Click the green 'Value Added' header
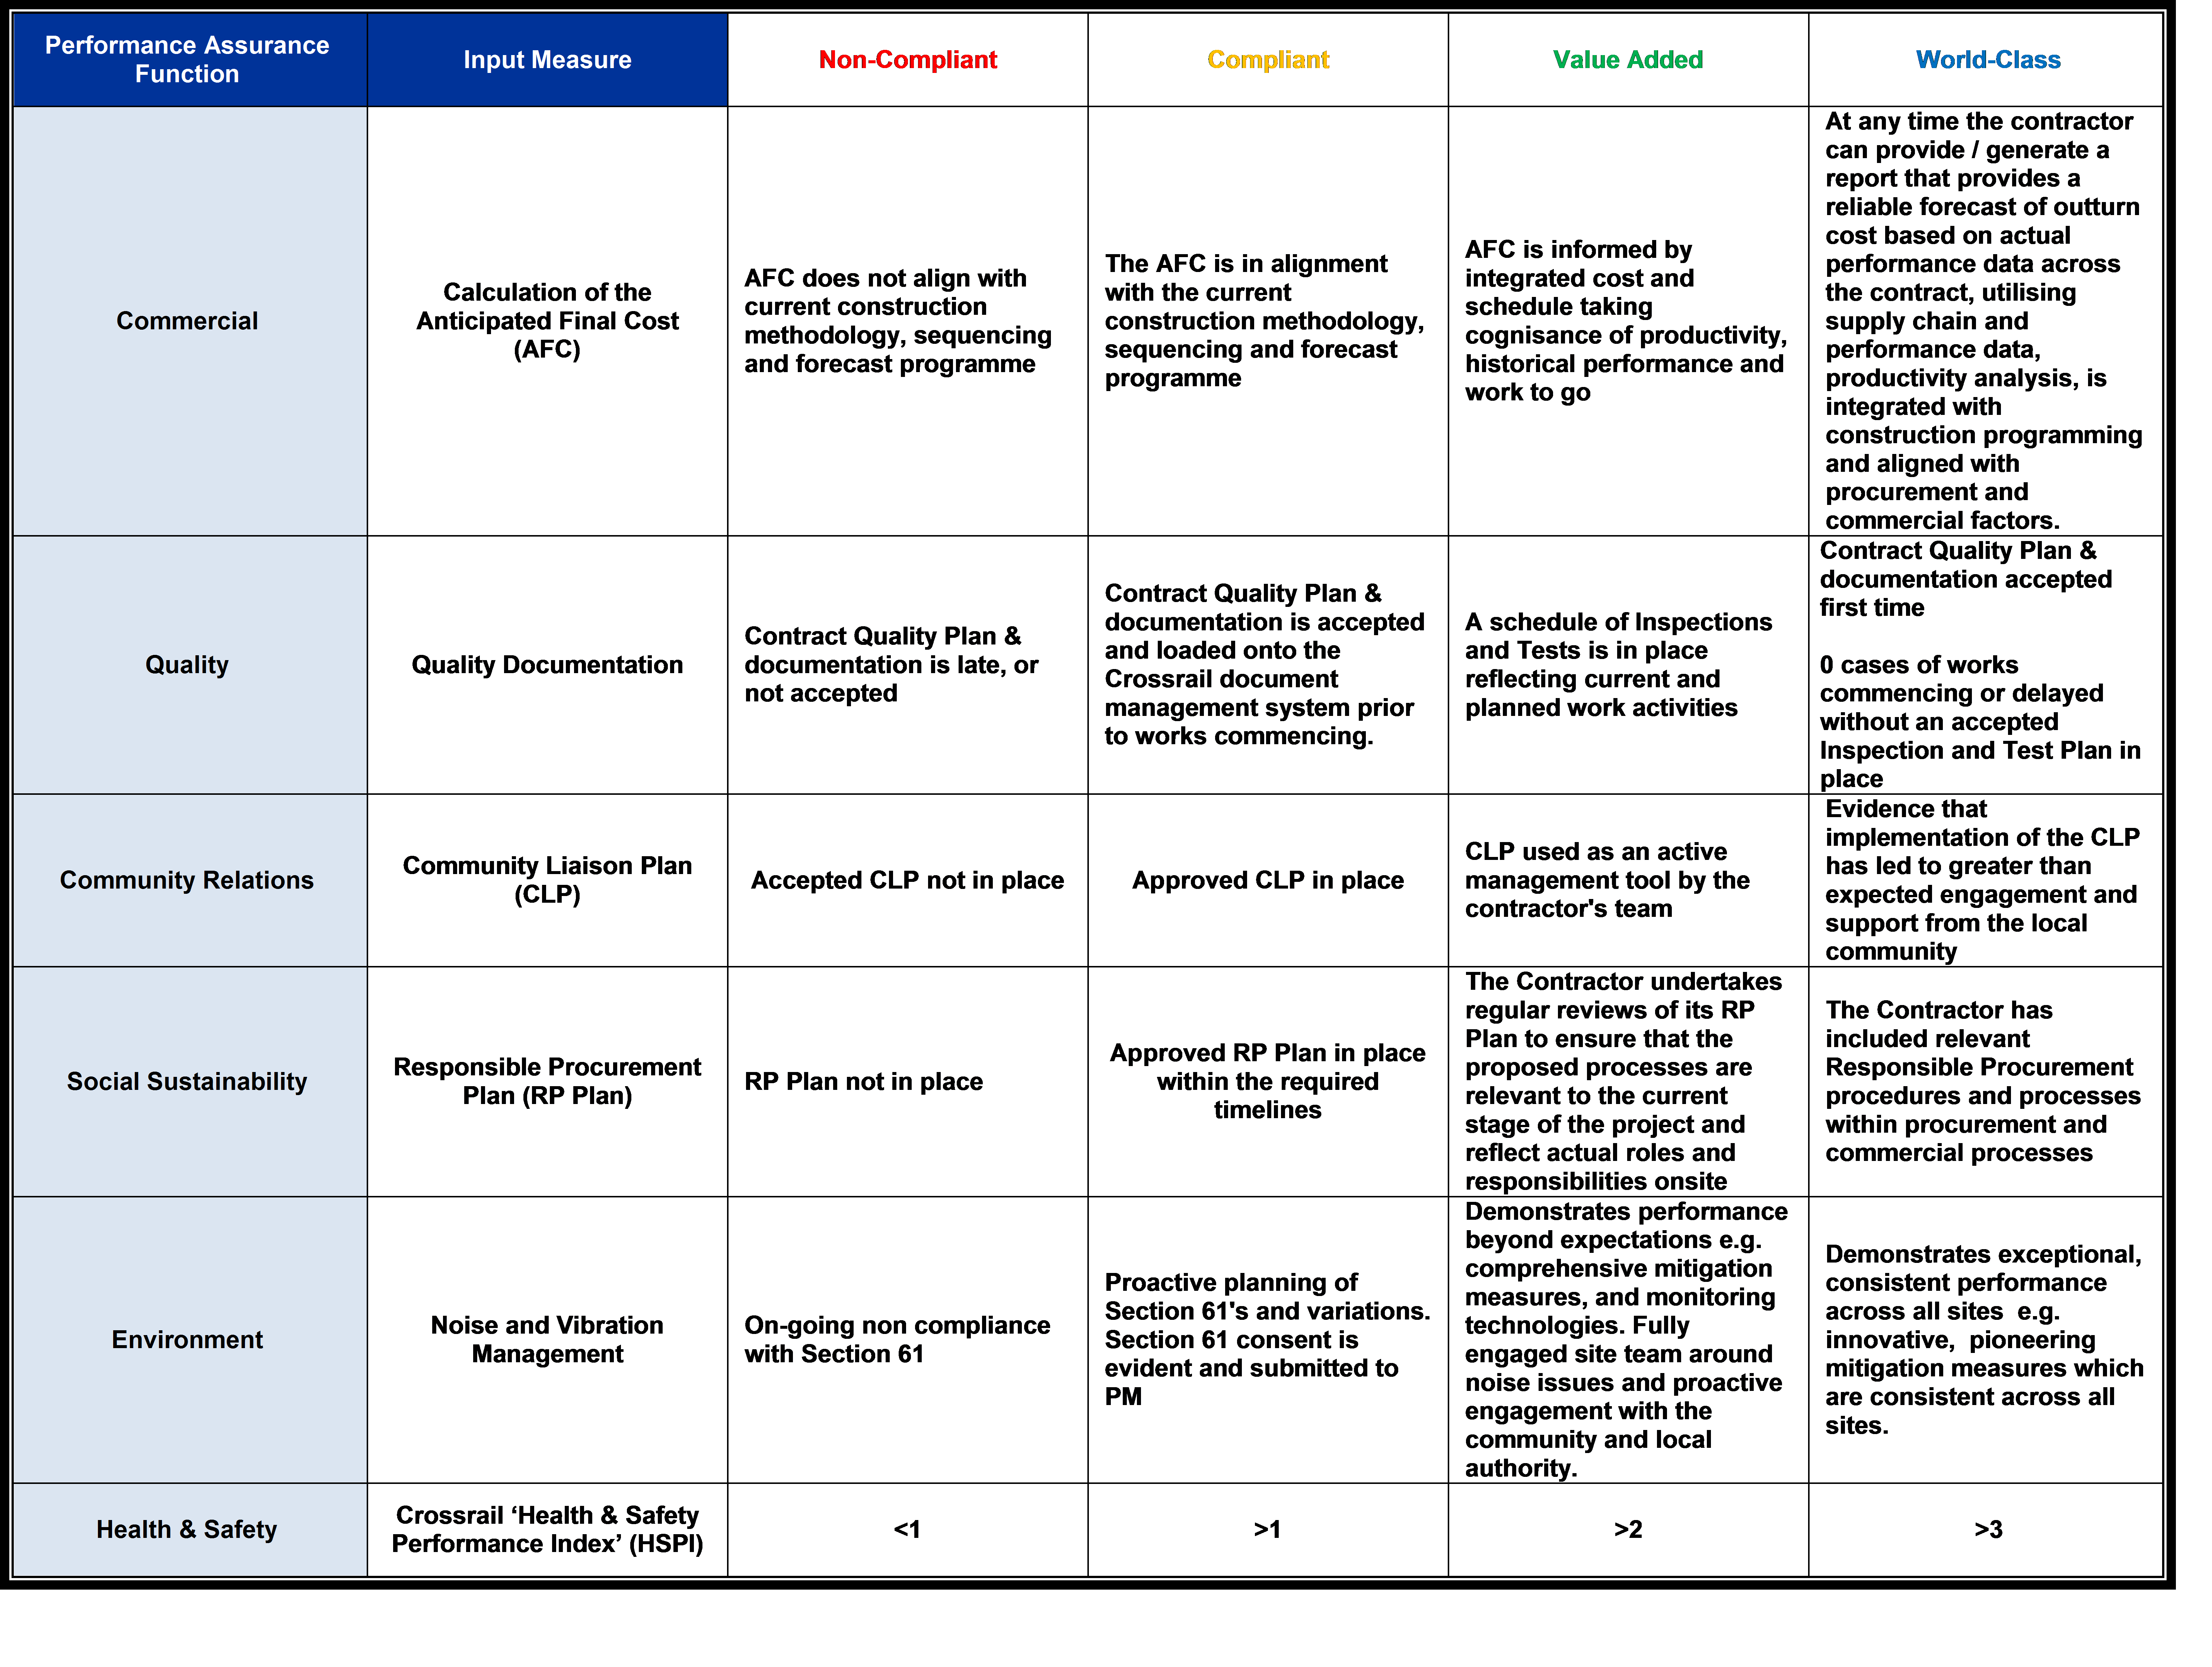The image size is (2212, 1667). pyautogui.click(x=1628, y=60)
